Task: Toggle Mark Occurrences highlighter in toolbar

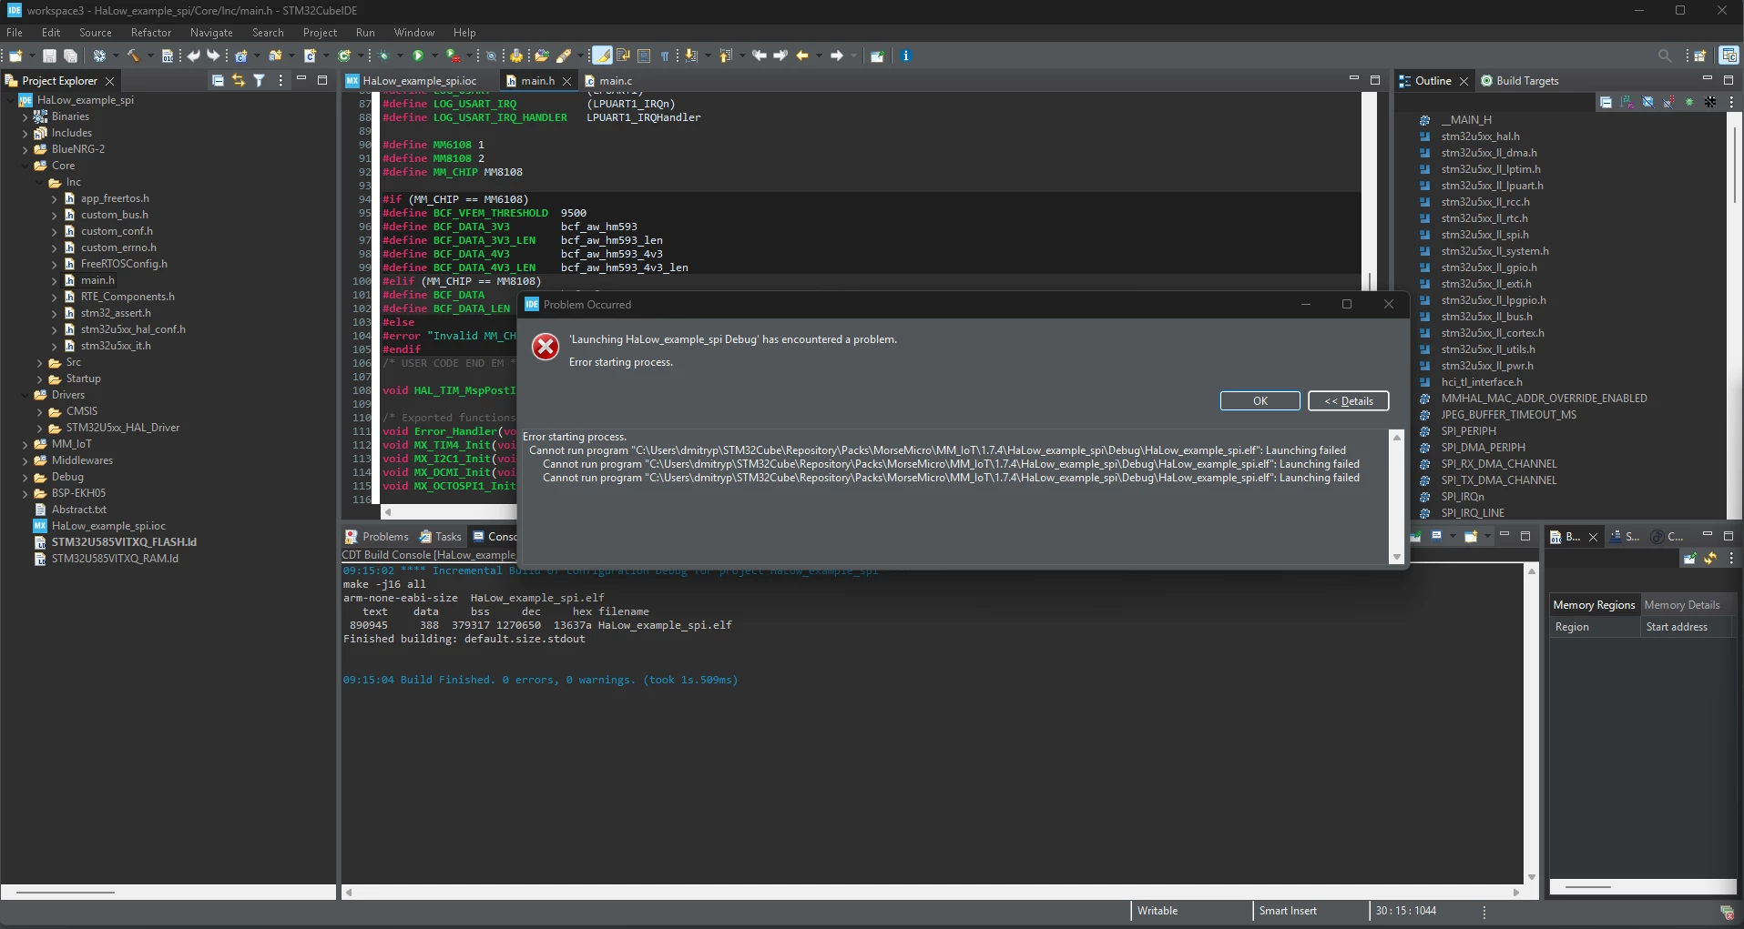Action: click(602, 56)
